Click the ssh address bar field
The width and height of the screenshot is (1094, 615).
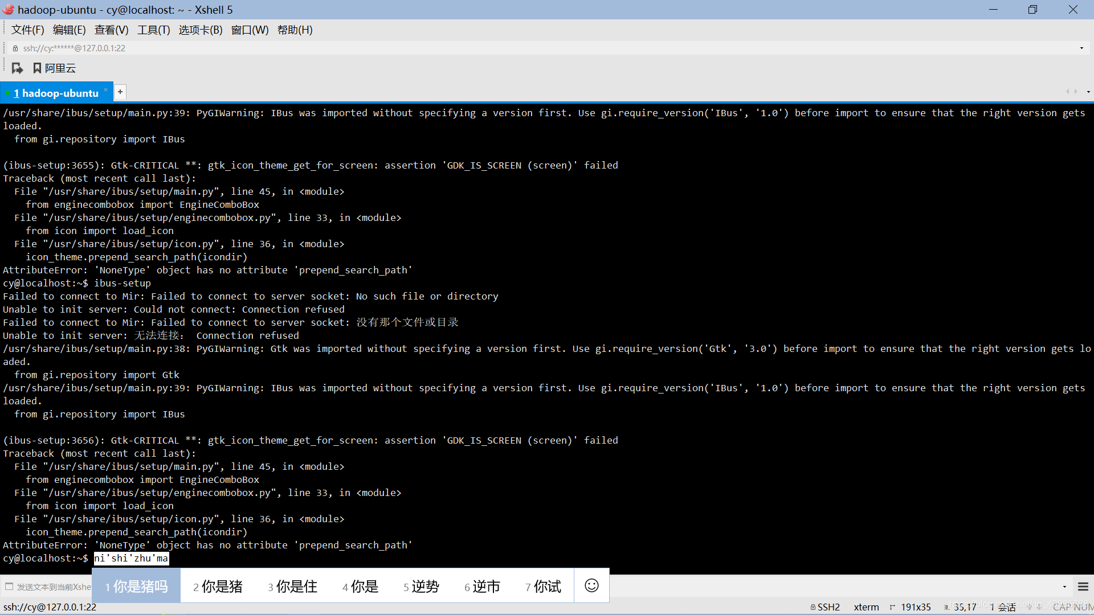[547, 48]
